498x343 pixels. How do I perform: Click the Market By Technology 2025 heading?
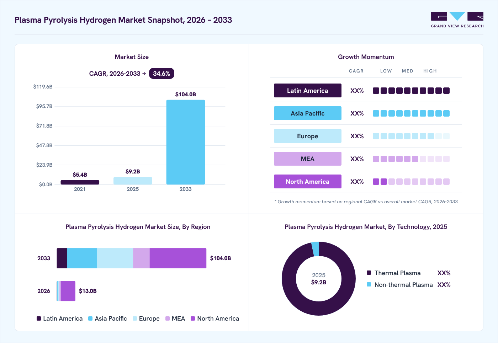tap(366, 227)
